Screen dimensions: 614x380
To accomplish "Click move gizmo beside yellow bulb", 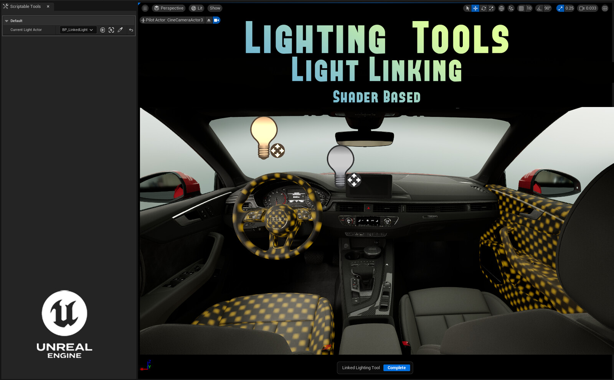I will point(277,151).
